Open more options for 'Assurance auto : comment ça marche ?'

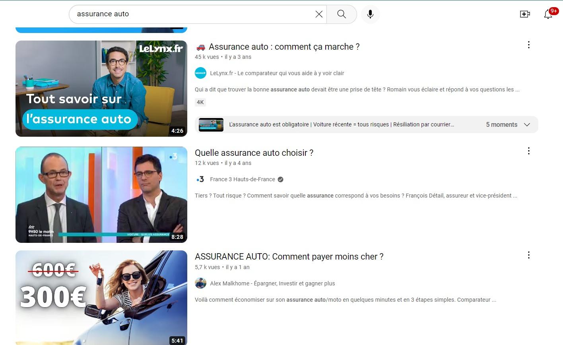coord(528,45)
